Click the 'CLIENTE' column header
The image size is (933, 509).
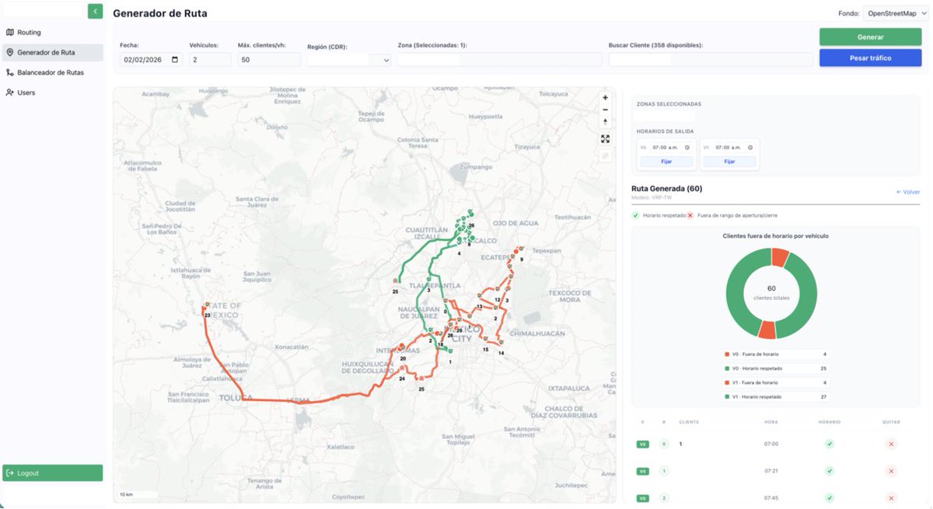pos(689,422)
